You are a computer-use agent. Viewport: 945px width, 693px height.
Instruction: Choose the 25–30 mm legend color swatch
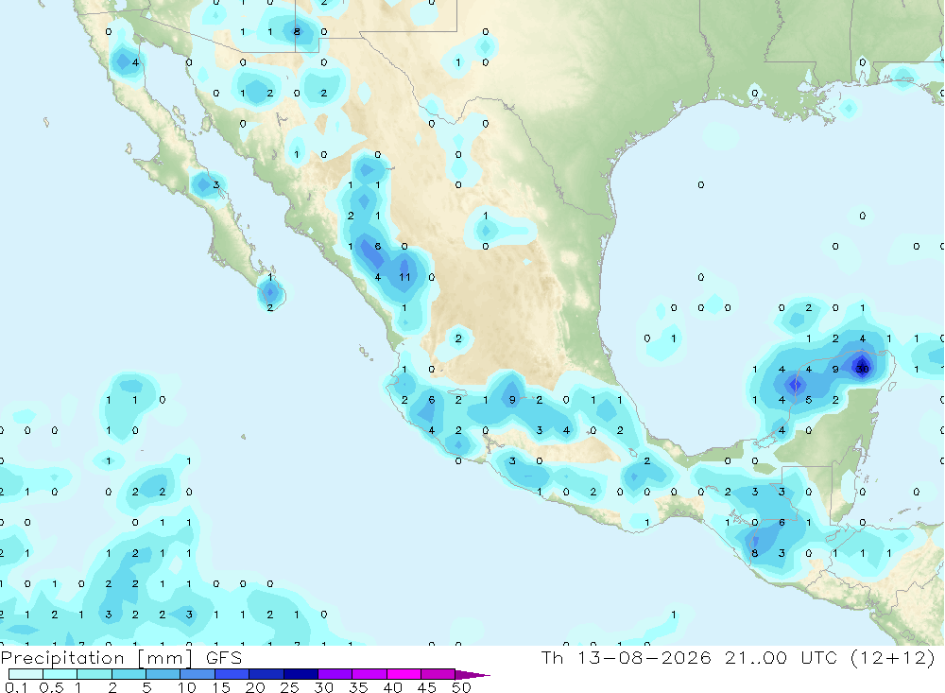301,674
